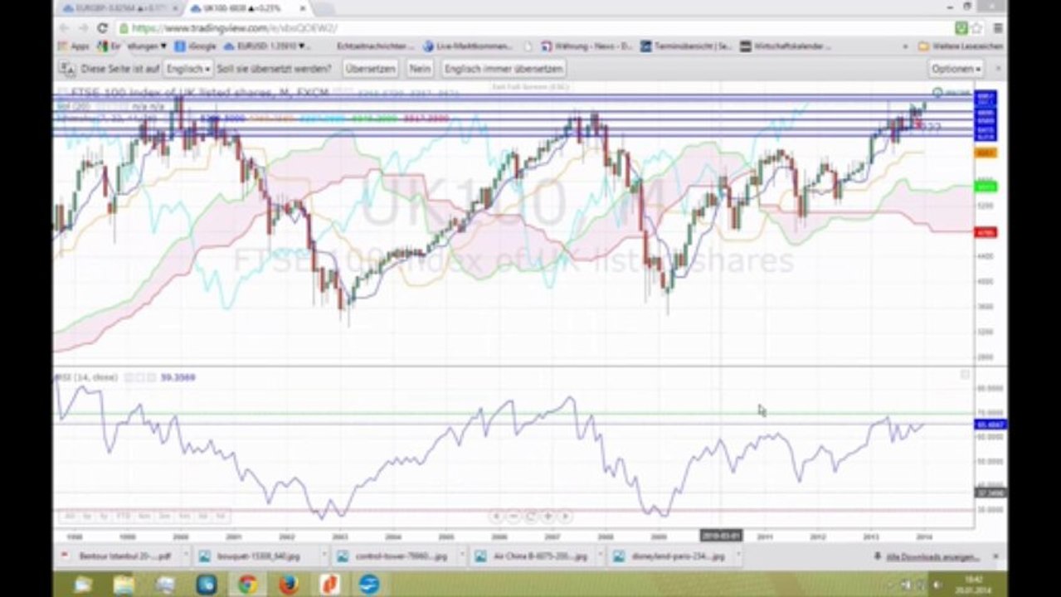Expand the control-tower download menu arrow
This screenshot has height=597, width=1061.
coord(461,556)
